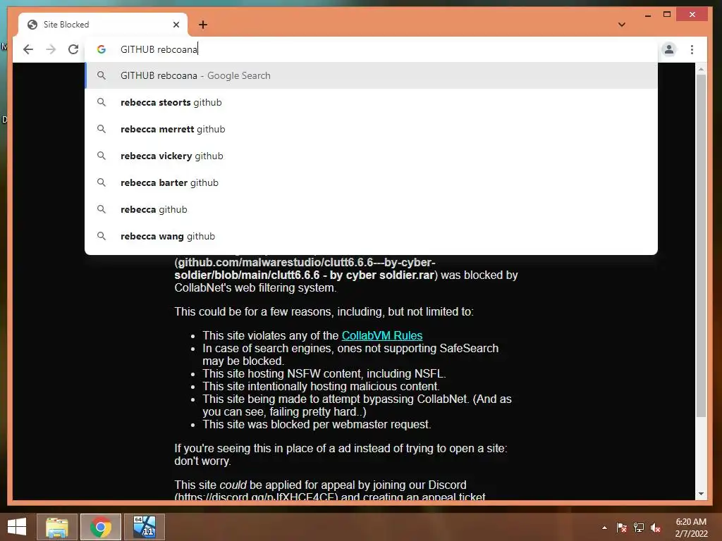722x541 pixels.
Task: Click search icon beside 'rebecca wang github'
Action: pos(102,236)
